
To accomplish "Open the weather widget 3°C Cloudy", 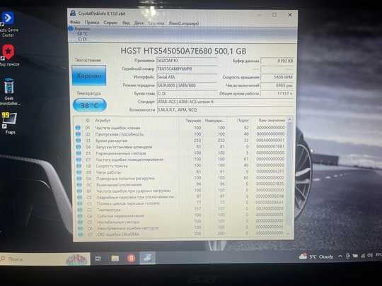I will tap(316, 256).
